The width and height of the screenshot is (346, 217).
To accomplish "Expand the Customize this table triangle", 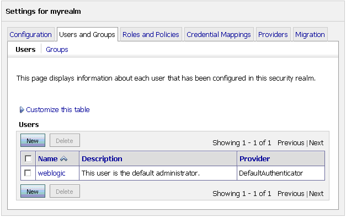I will click(22, 110).
